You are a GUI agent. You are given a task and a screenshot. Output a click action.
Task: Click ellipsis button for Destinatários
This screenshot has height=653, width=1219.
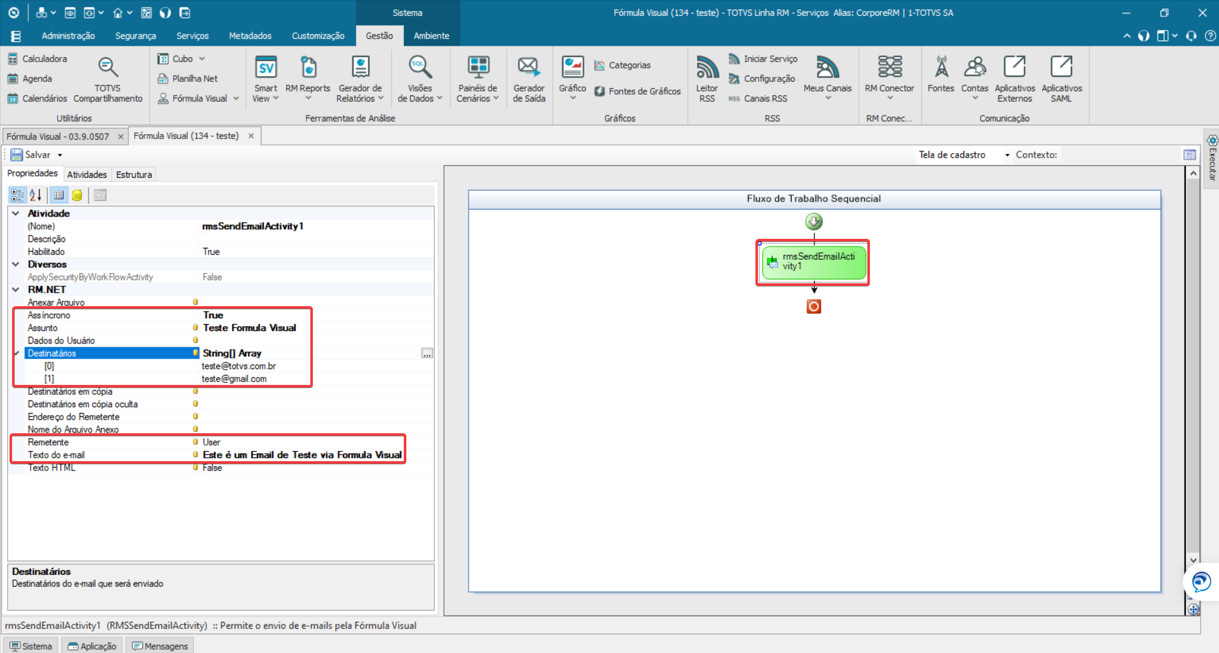click(x=427, y=353)
